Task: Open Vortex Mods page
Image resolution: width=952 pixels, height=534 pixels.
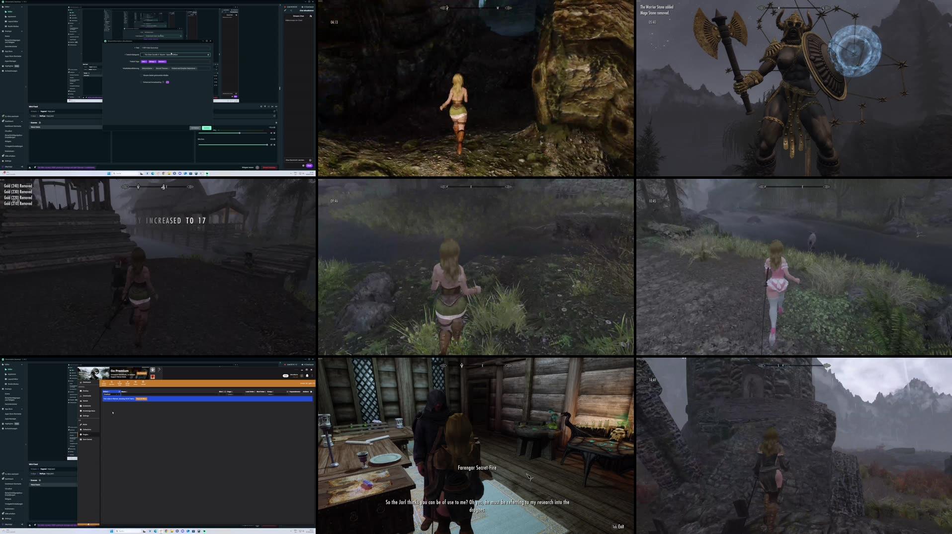Action: click(85, 424)
